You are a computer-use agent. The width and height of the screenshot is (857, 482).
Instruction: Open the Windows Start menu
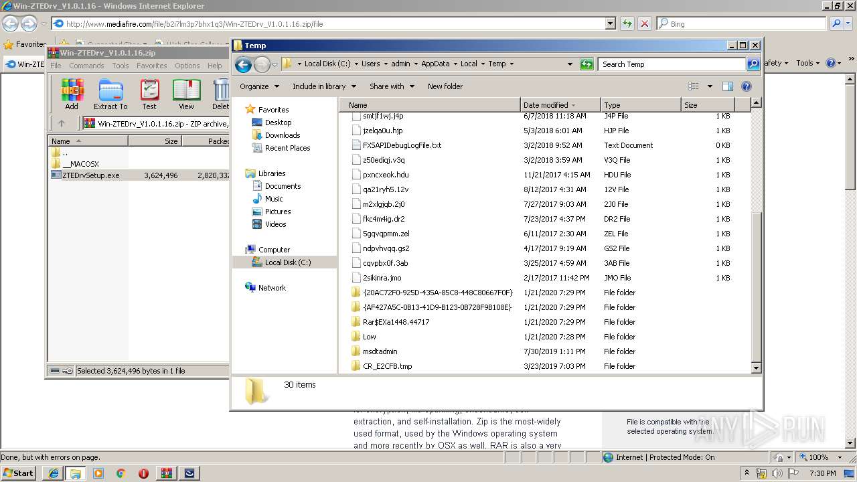(18, 473)
